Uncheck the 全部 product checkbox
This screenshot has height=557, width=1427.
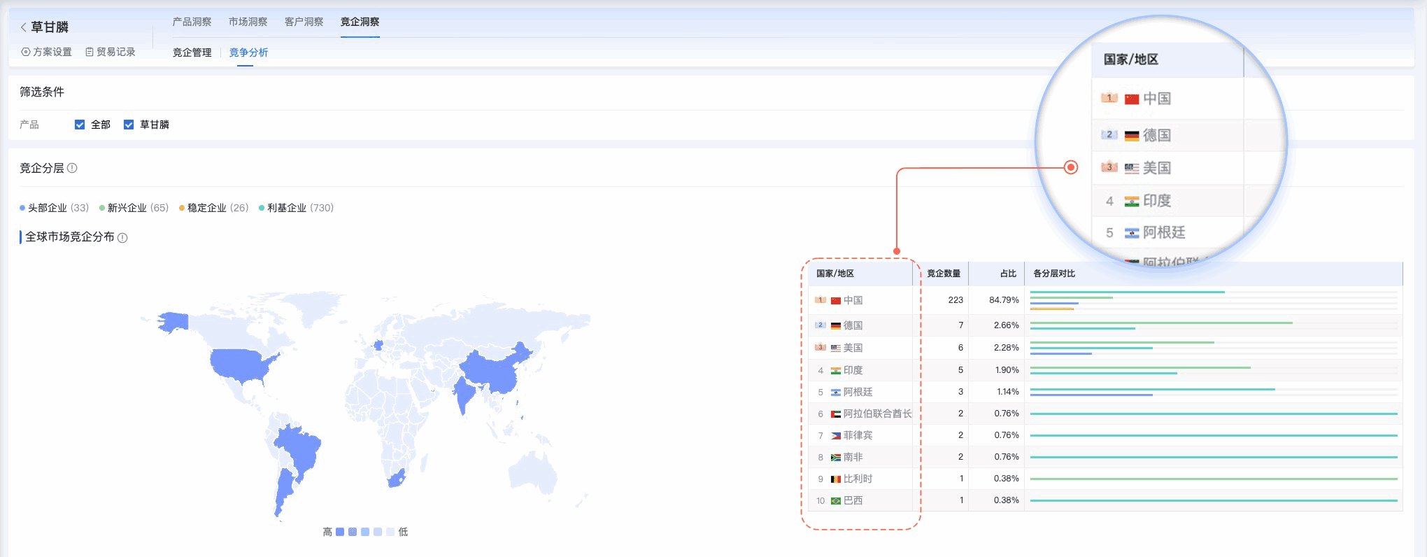pyautogui.click(x=80, y=125)
